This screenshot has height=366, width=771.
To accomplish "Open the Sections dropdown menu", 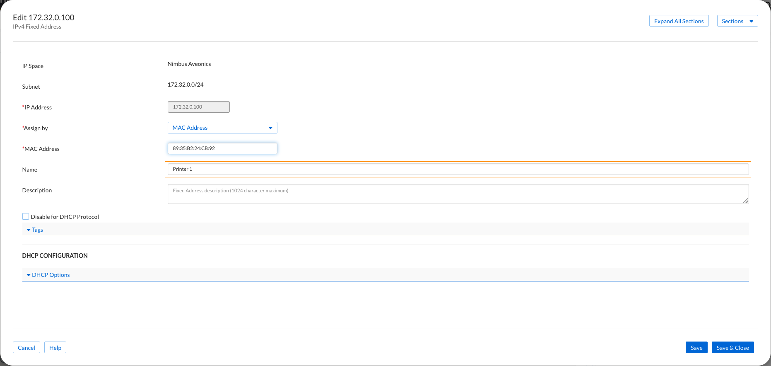I will coord(737,21).
